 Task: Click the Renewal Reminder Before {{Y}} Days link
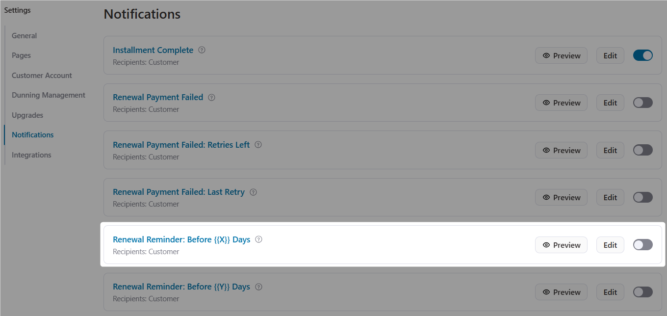pyautogui.click(x=181, y=286)
